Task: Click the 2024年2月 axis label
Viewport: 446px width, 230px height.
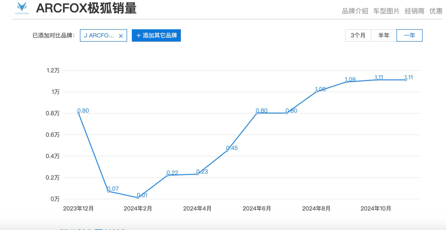Action: point(138,209)
